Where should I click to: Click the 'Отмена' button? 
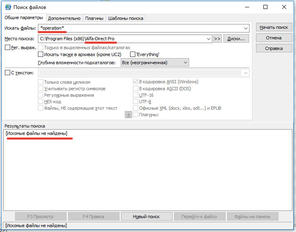[x=274, y=38]
